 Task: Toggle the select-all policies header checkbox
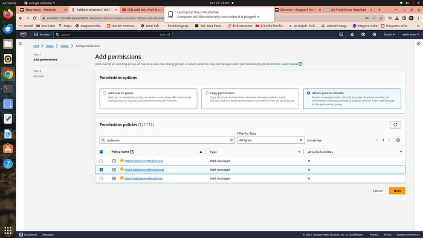click(101, 152)
